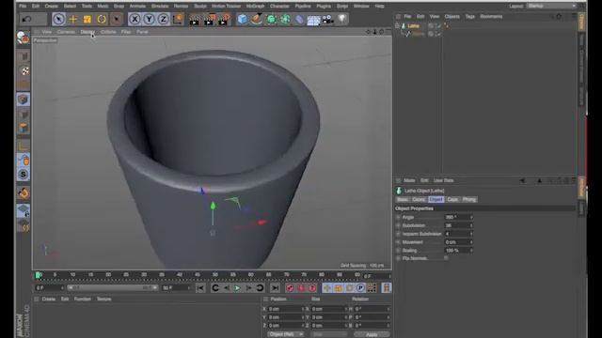Select Polygons mode orange cube icon
This screenshot has height=338, width=602.
tap(24, 128)
